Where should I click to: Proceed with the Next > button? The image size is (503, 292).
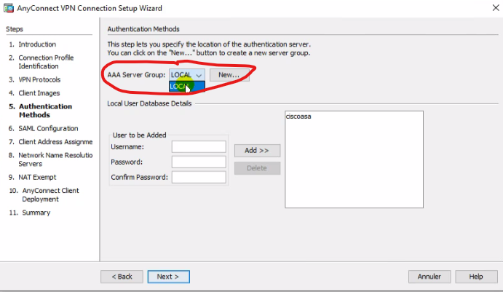[x=168, y=277]
